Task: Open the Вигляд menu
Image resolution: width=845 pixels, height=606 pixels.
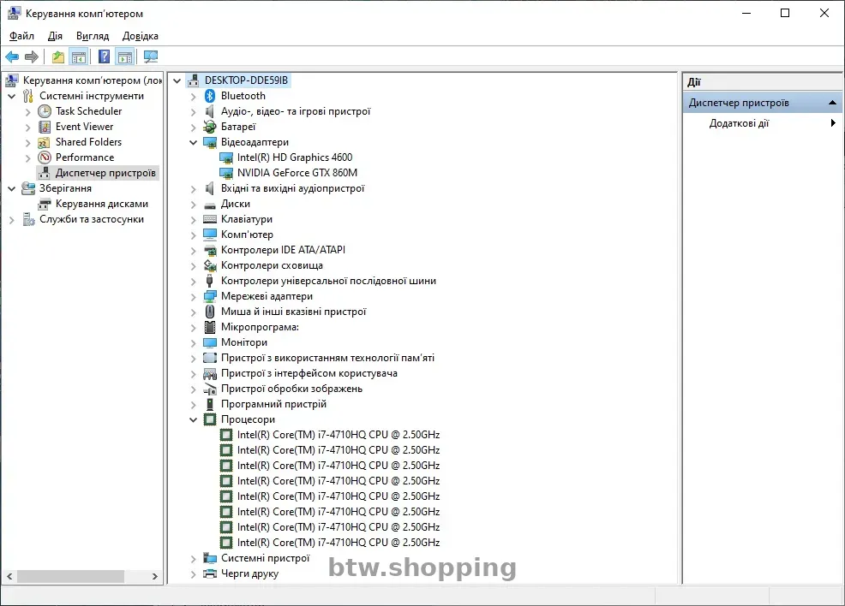Action: pyautogui.click(x=93, y=36)
